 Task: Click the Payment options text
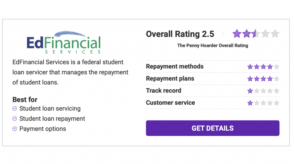[43, 129]
